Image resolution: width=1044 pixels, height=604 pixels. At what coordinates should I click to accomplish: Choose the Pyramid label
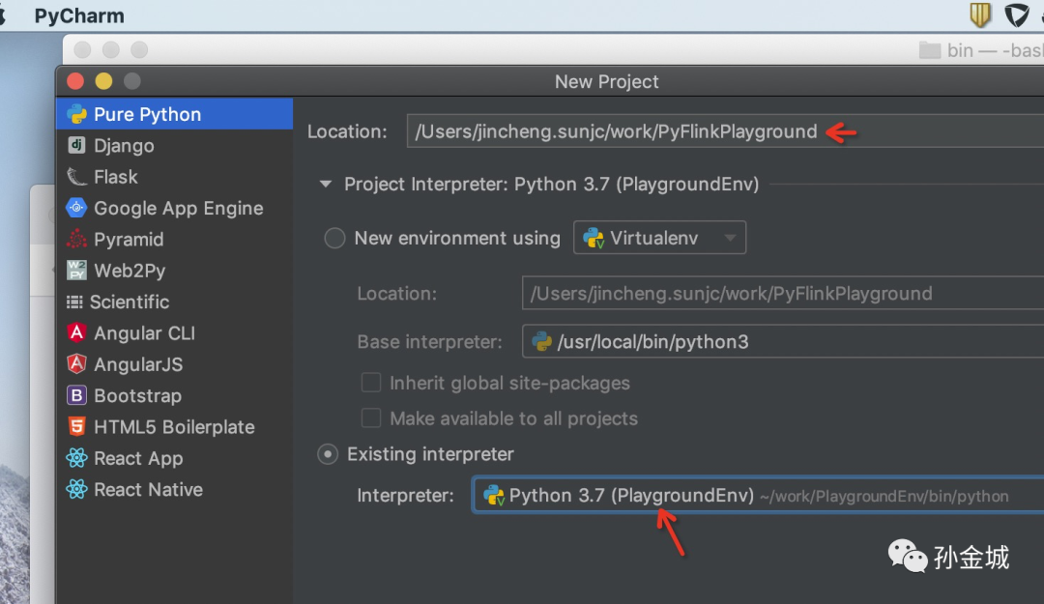coord(129,240)
